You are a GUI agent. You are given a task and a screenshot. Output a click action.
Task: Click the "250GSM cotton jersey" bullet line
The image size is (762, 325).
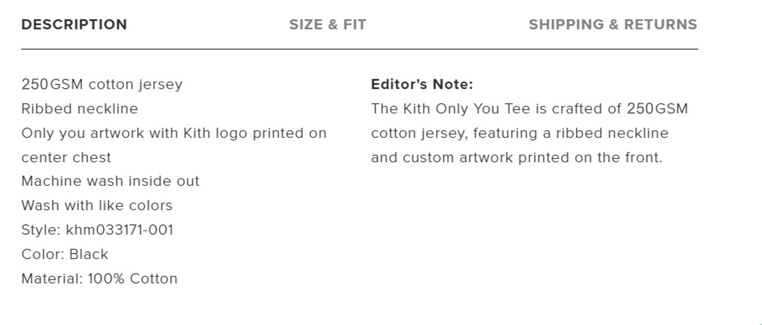(102, 85)
